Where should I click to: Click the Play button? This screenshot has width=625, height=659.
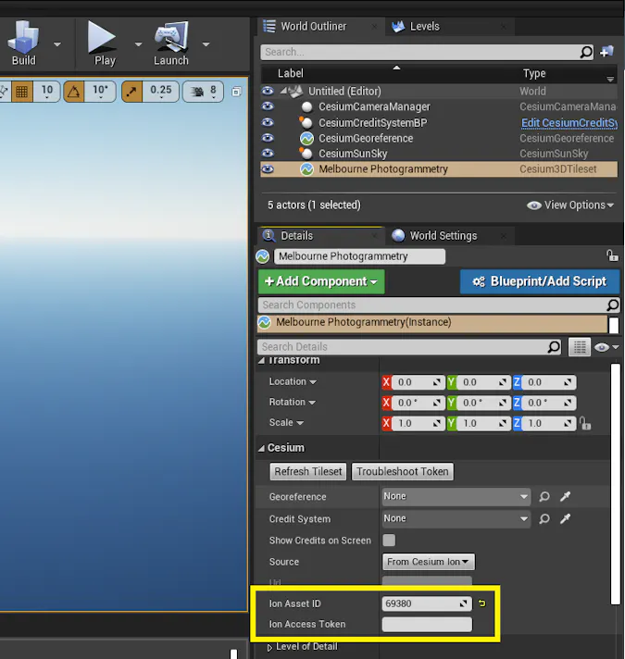click(102, 44)
